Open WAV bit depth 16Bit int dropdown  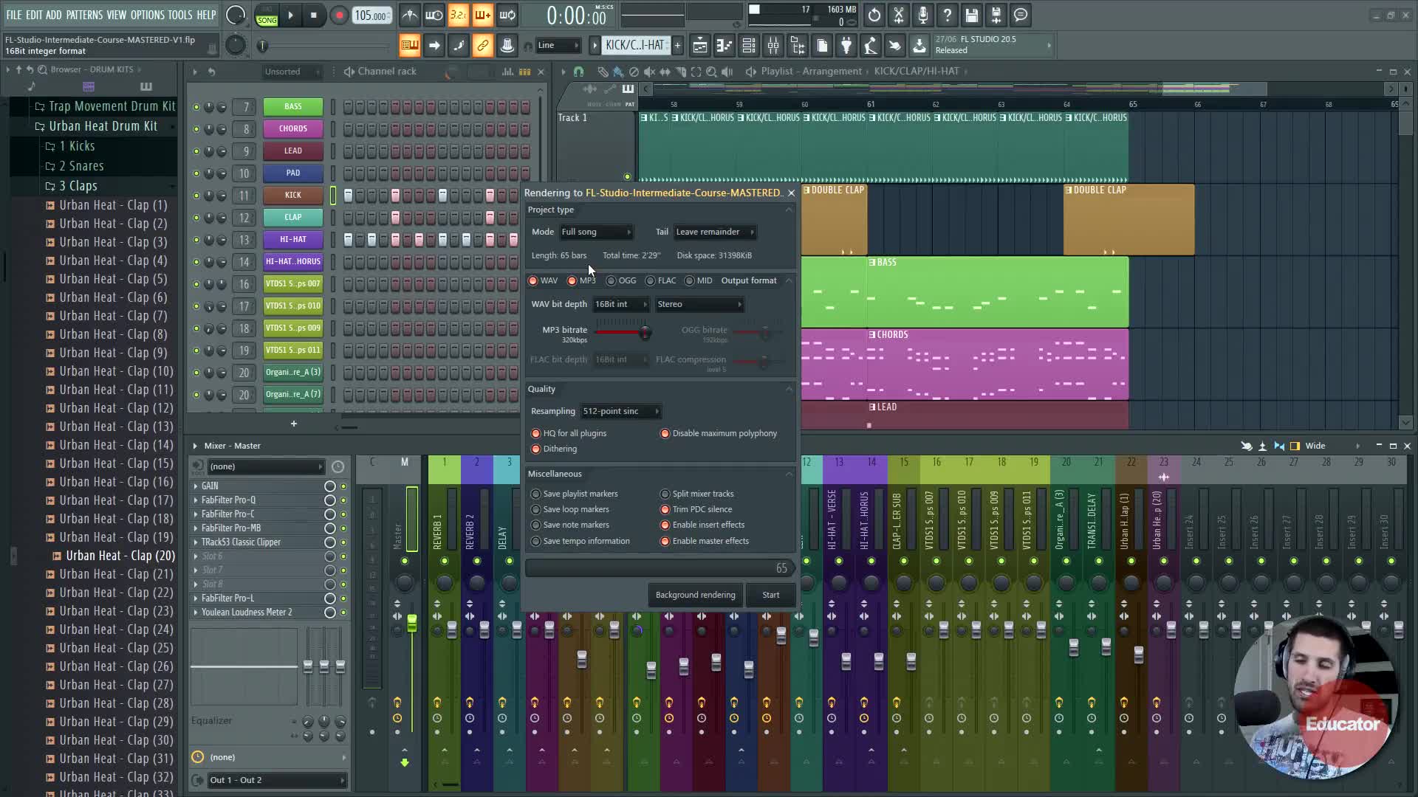620,304
